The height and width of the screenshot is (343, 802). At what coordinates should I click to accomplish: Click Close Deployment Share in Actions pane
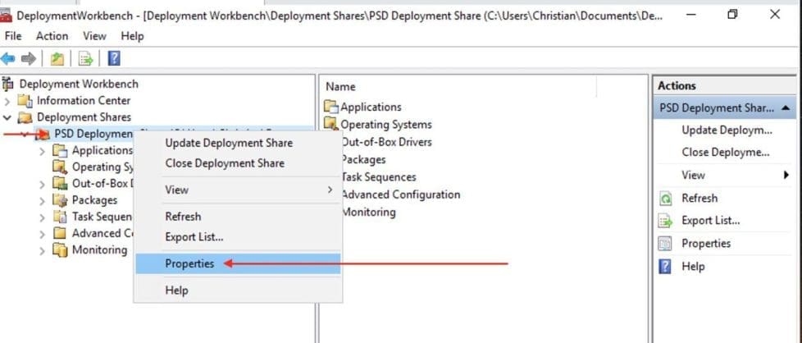(x=725, y=153)
